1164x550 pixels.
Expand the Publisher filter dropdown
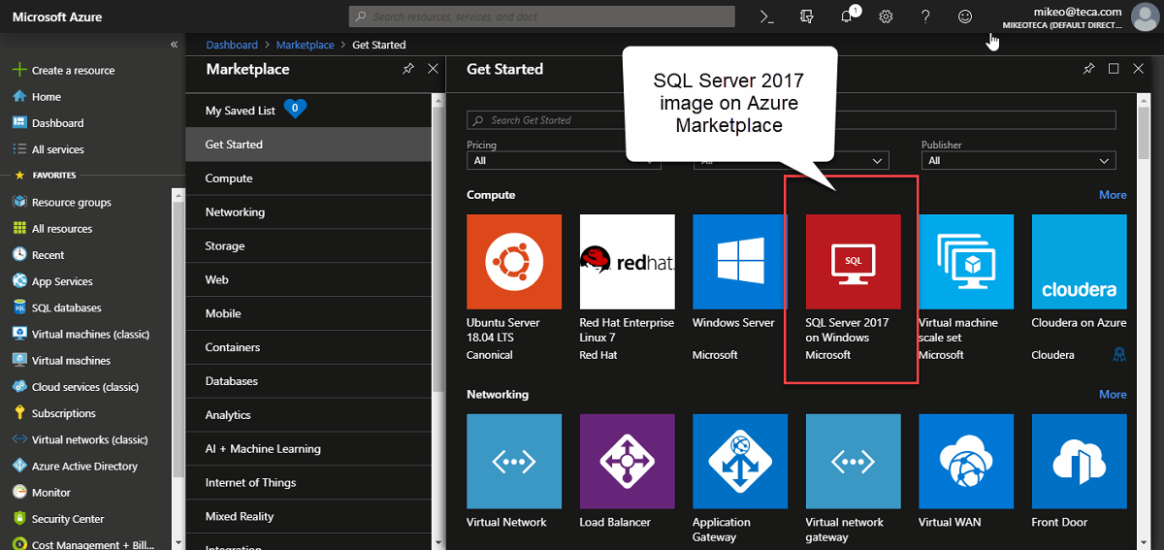click(x=1018, y=161)
